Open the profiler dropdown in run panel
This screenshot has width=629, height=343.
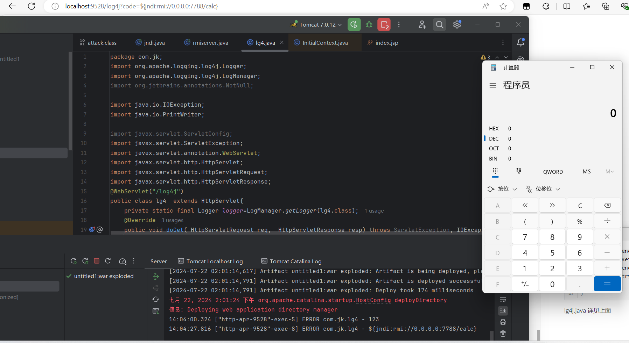click(123, 261)
